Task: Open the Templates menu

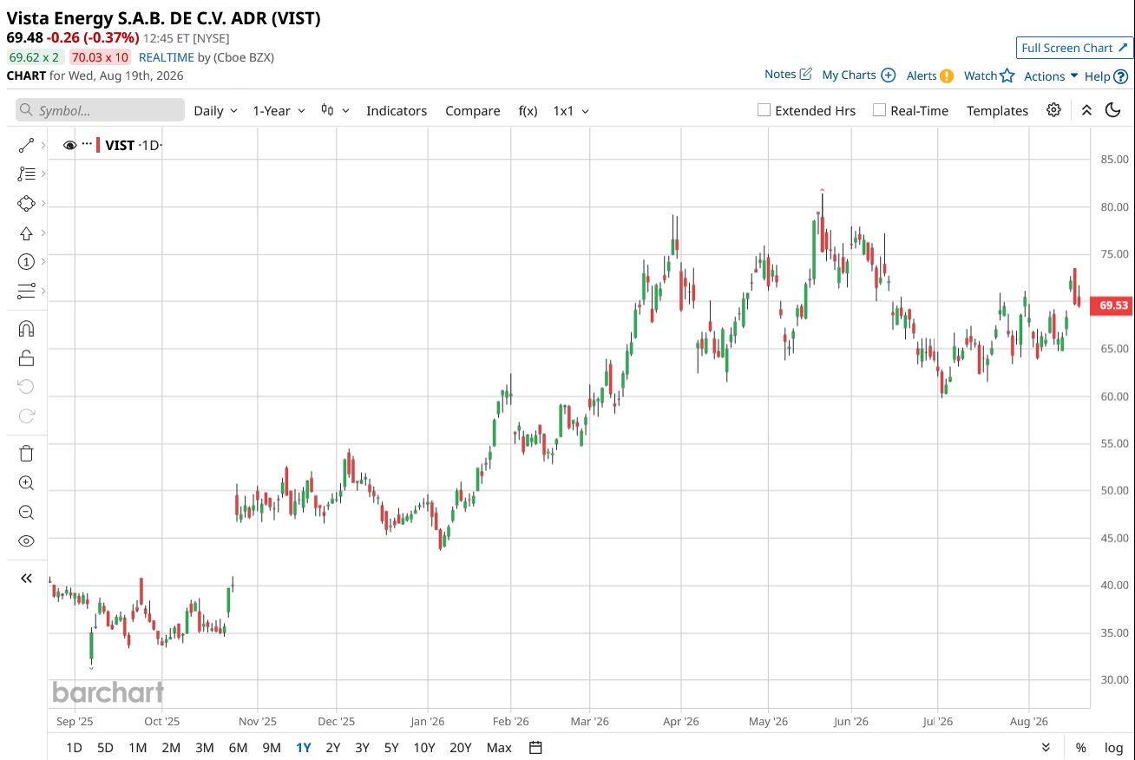Action: click(x=997, y=110)
